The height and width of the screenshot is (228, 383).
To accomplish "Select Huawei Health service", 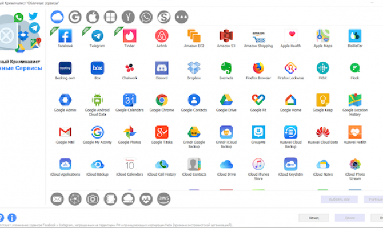I will 355,132.
